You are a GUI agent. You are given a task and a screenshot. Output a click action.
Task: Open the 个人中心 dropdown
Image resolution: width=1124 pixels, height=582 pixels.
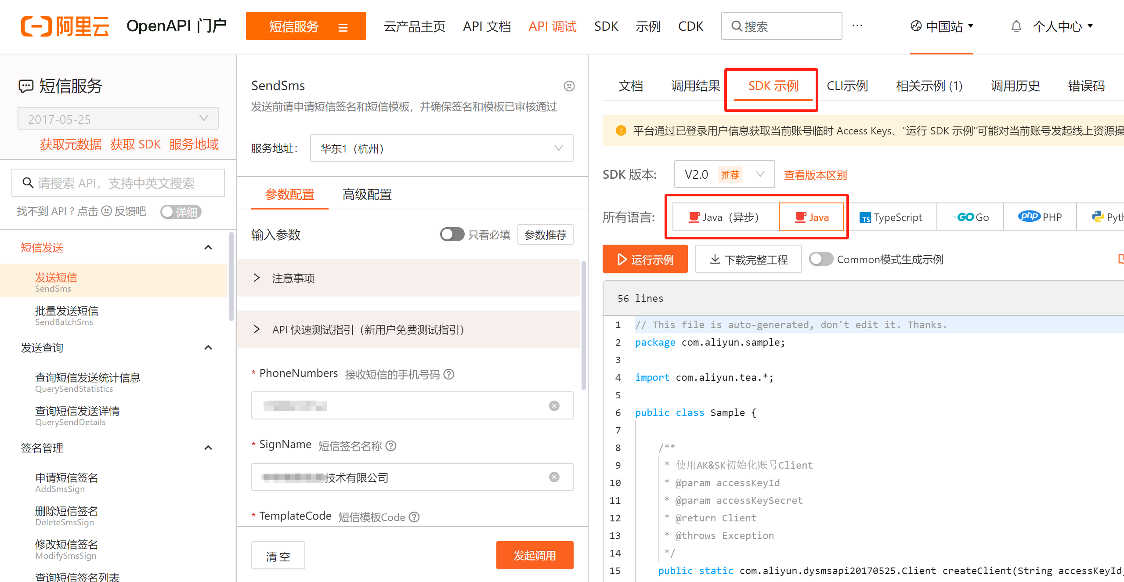[x=1063, y=26]
